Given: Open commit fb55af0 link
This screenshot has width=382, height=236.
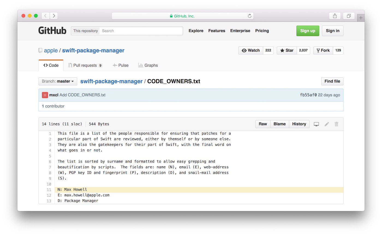Looking at the screenshot, I should coord(308,95).
